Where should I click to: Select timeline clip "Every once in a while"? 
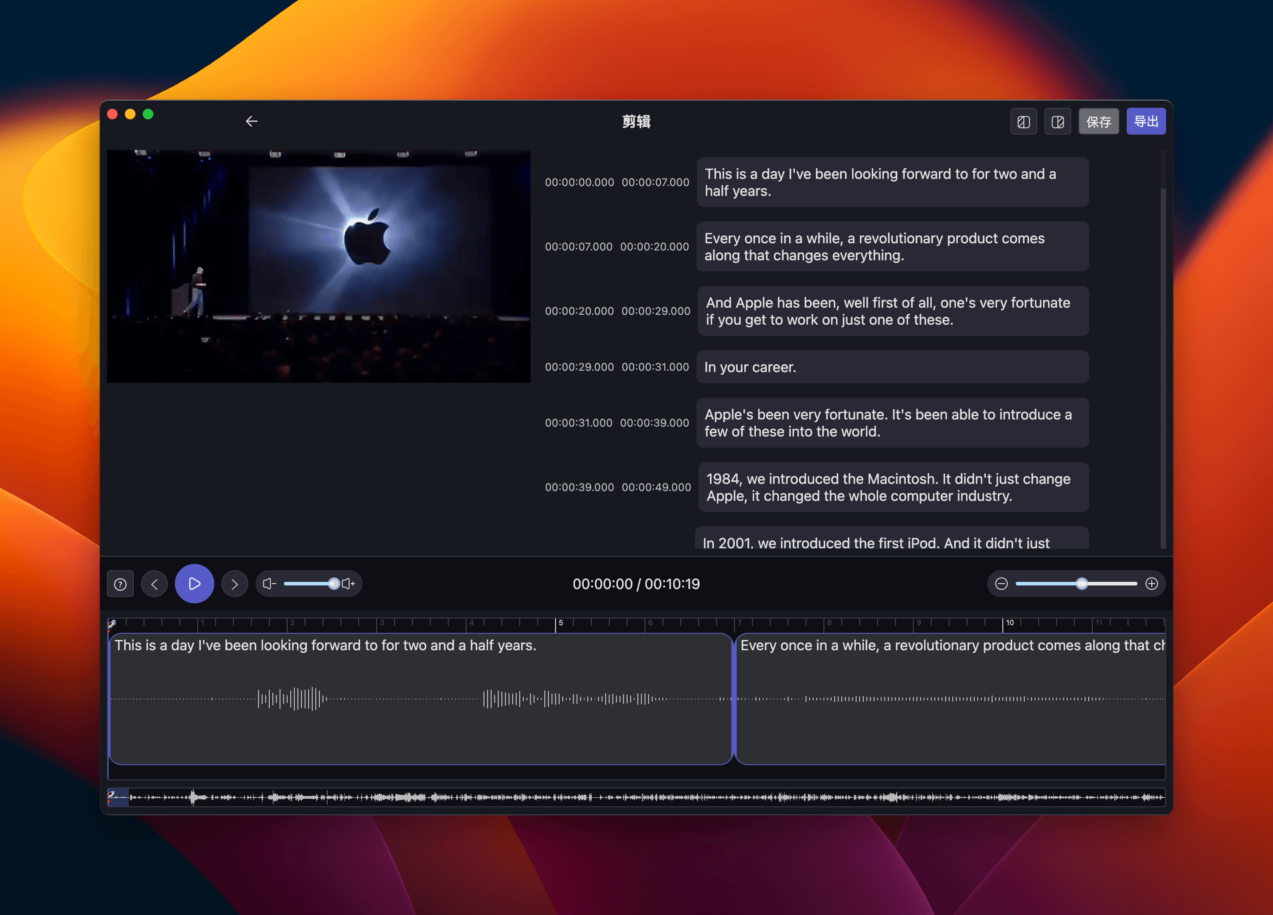coord(950,699)
